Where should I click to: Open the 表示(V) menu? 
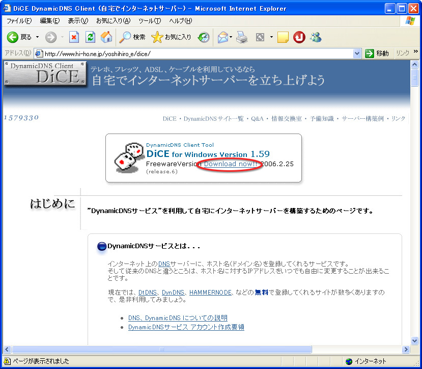point(78,21)
